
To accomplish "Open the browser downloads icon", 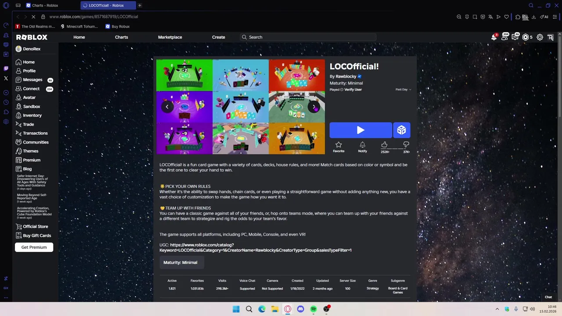I will point(533,17).
